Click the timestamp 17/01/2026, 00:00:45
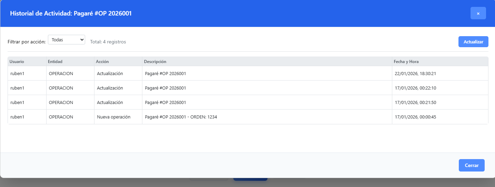This screenshot has width=495, height=187. [x=415, y=117]
